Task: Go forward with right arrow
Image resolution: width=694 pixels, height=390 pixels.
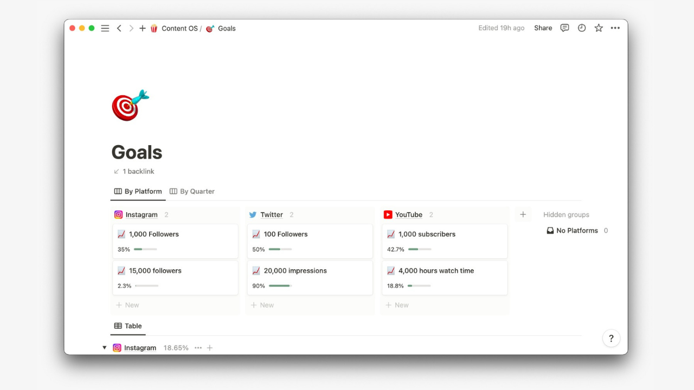Action: pyautogui.click(x=131, y=28)
